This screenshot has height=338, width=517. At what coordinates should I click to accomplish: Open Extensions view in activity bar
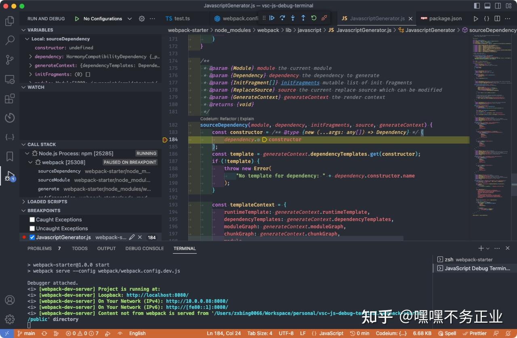(10, 99)
